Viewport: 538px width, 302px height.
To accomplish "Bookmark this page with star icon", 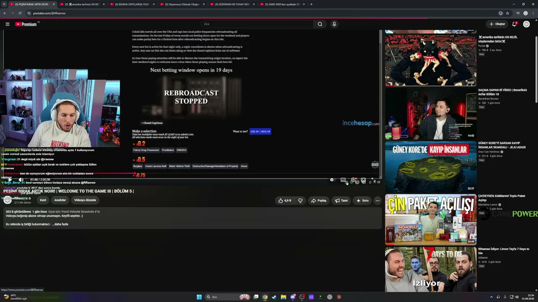I will (507, 13).
